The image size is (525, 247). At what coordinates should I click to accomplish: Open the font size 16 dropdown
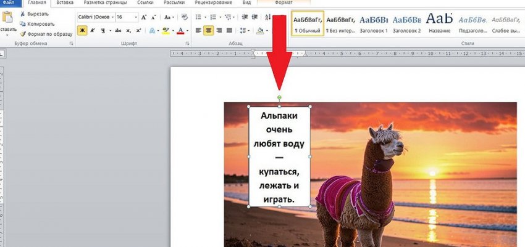136,17
